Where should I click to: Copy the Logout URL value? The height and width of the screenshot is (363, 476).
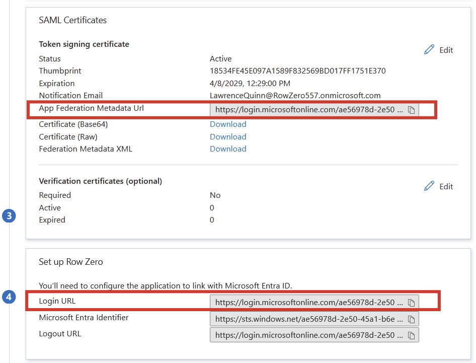click(411, 335)
